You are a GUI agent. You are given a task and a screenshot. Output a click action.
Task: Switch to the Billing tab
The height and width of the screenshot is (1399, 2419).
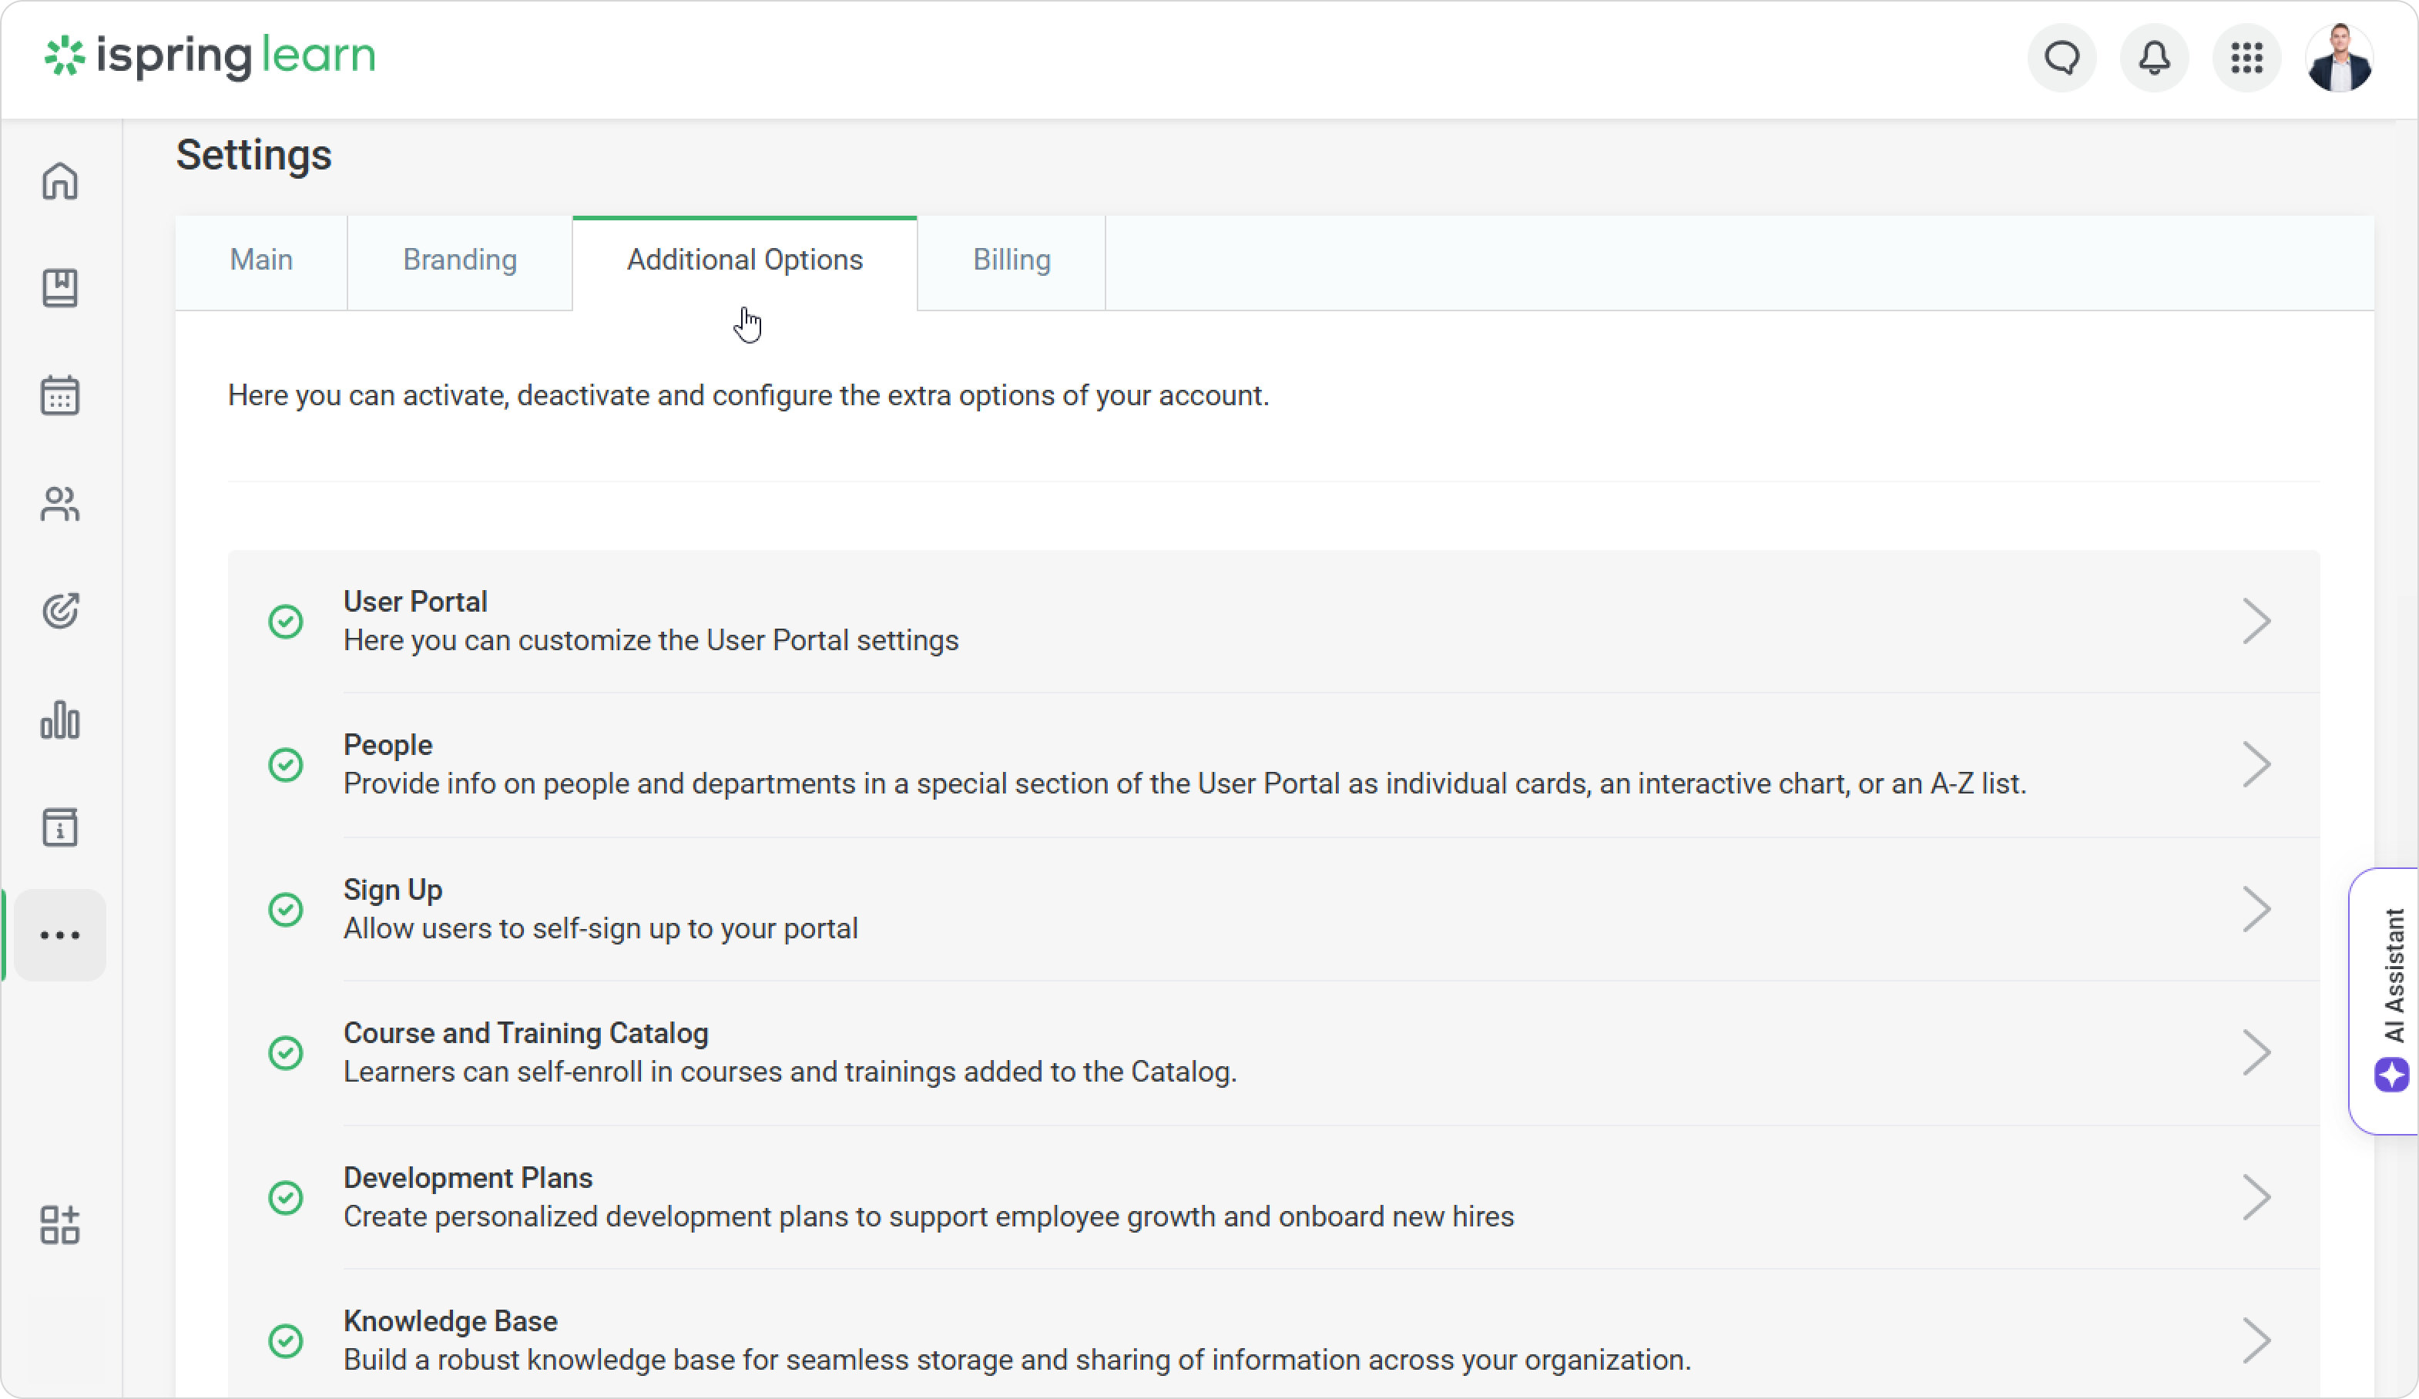[x=1012, y=260]
